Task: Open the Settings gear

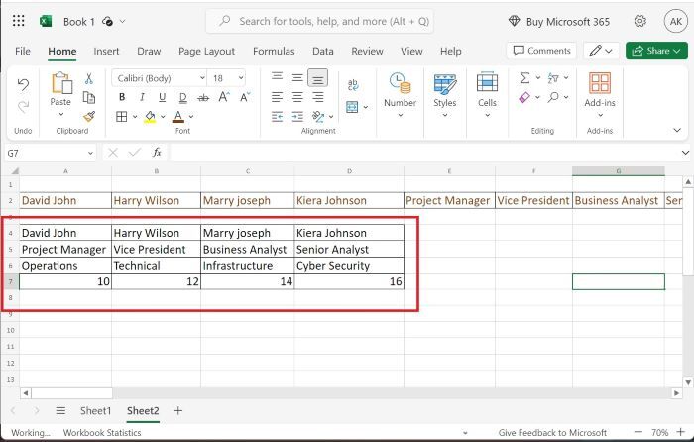Action: tap(640, 21)
